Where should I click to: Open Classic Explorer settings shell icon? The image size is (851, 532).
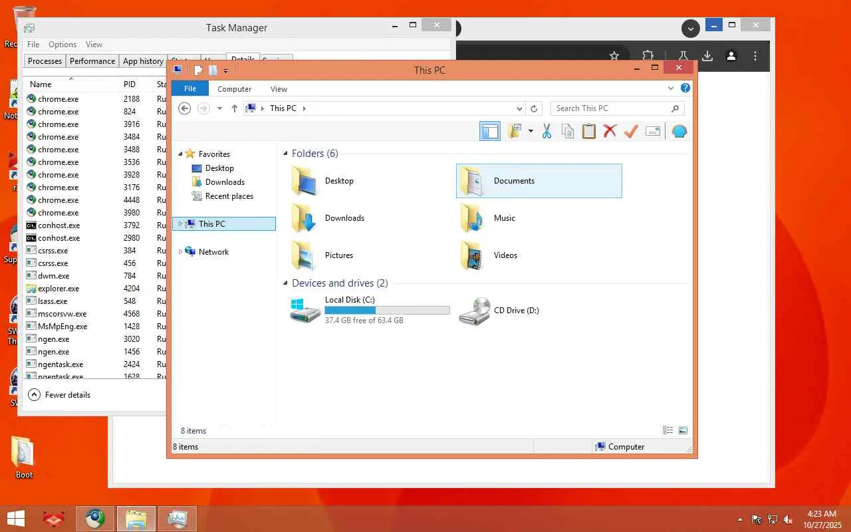click(x=679, y=131)
